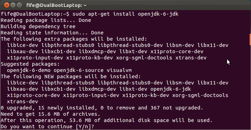Click the orange scrollbar thumb
Image resolution: width=251 pixels, height=130 pixels.
[x=250, y=39]
